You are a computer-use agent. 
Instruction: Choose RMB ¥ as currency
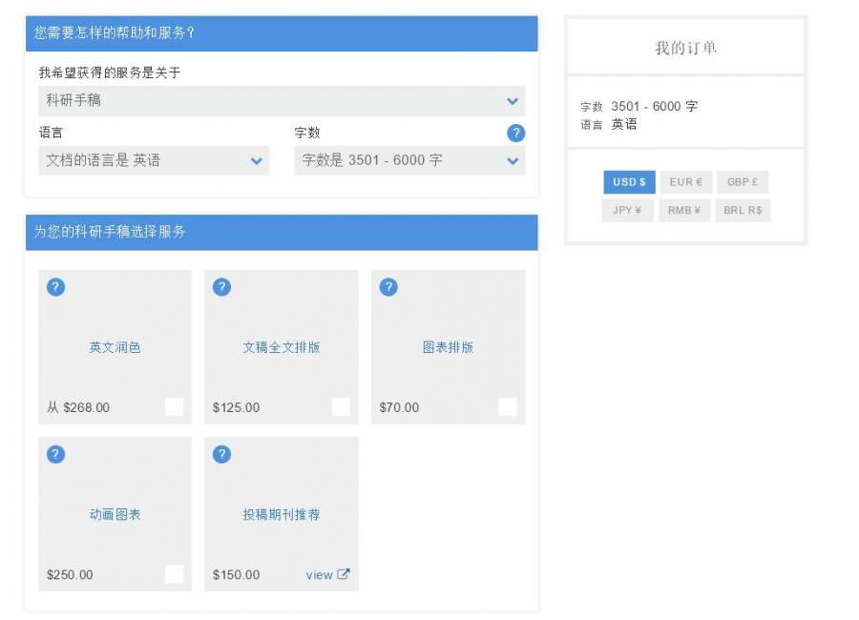pos(684,210)
